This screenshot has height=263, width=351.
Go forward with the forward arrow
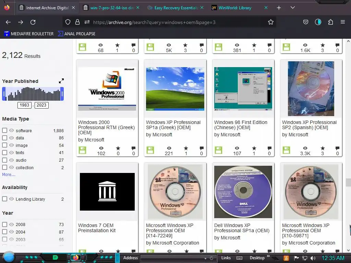pos(21,22)
